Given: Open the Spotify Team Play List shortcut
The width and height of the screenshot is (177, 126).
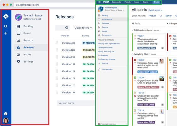Looking at the screenshot, I should click(106, 52).
